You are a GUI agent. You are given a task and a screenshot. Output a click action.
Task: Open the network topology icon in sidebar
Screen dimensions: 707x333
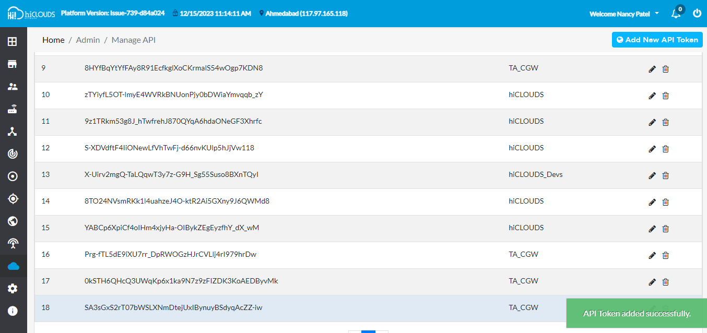coord(13,132)
